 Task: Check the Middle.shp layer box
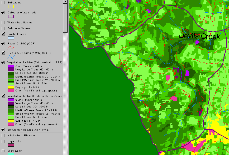pos(3,151)
